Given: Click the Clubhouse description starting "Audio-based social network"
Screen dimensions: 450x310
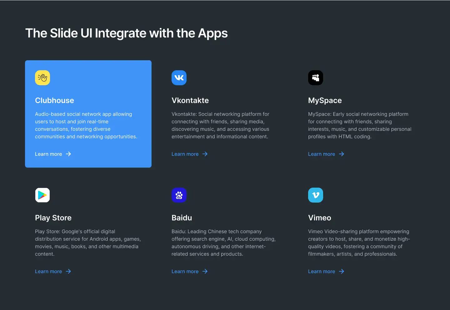Looking at the screenshot, I should [x=86, y=125].
